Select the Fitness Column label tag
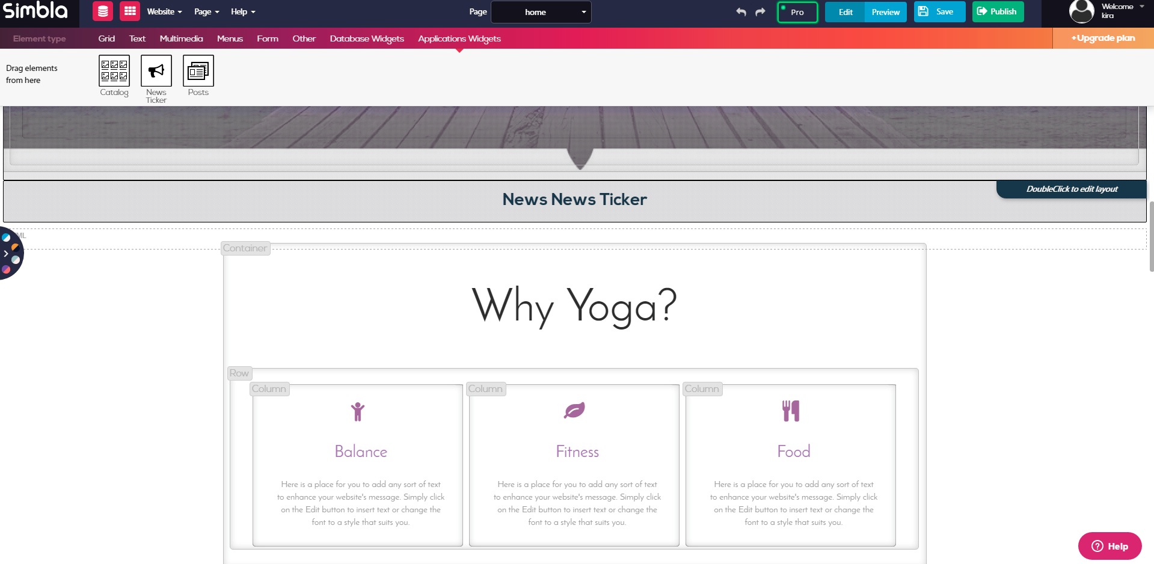The image size is (1154, 564). tap(485, 389)
